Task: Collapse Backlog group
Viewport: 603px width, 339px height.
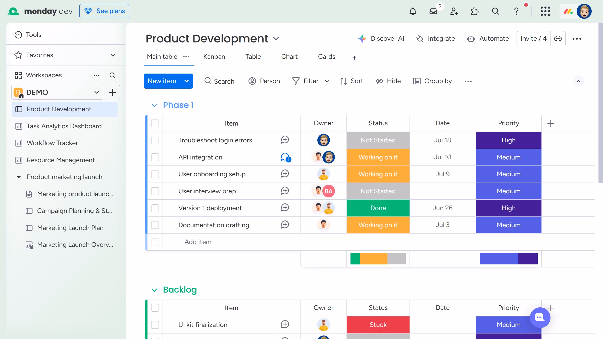Action: [x=154, y=290]
